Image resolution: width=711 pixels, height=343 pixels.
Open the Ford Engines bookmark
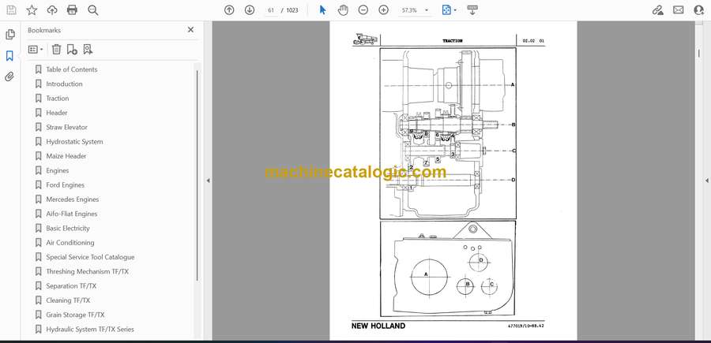pos(66,185)
